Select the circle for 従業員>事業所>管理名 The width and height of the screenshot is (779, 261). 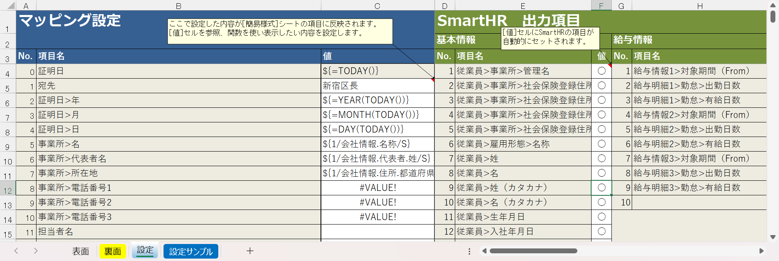(x=601, y=71)
